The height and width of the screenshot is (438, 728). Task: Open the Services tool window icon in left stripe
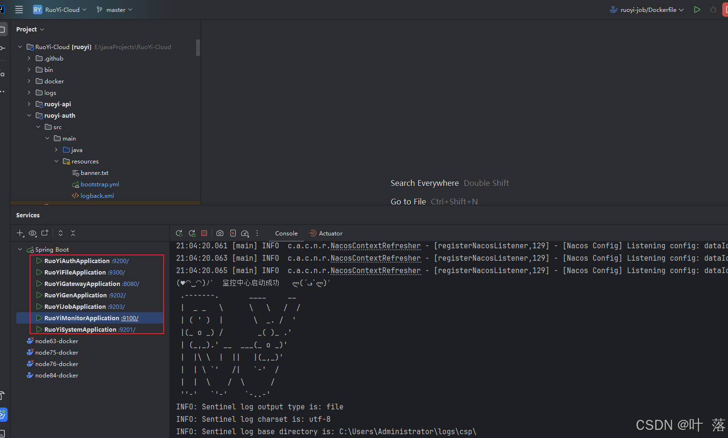pos(3,415)
